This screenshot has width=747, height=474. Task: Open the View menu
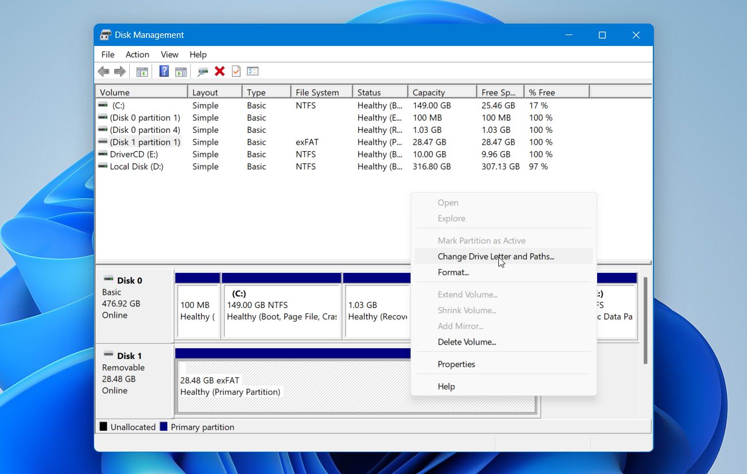(169, 55)
